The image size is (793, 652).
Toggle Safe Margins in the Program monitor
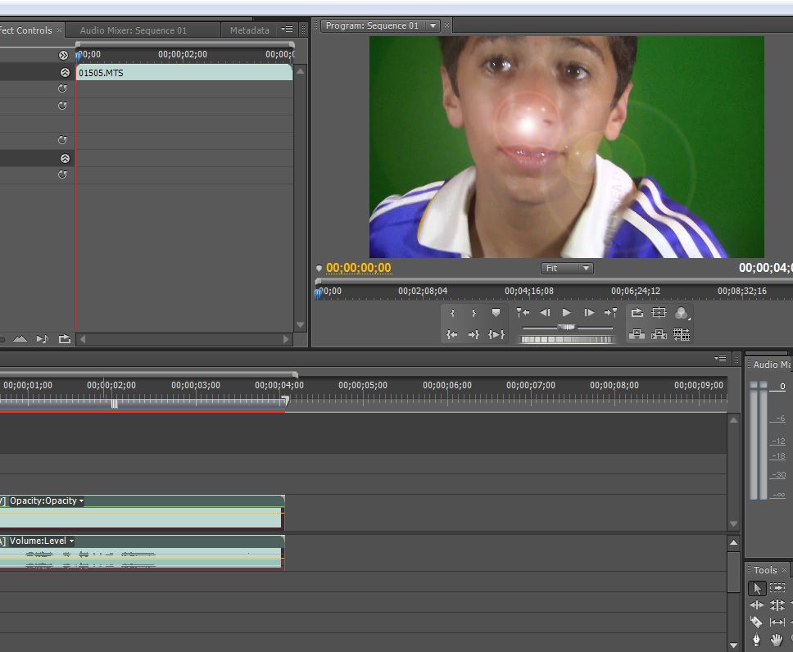[661, 312]
